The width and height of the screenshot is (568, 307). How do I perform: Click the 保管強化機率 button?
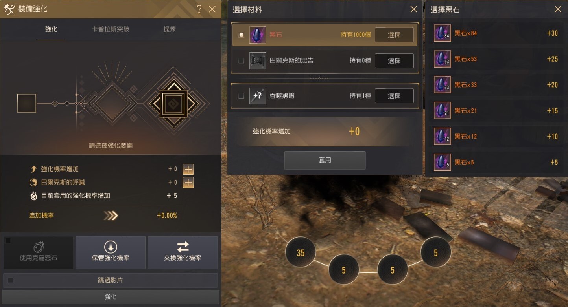(x=111, y=252)
